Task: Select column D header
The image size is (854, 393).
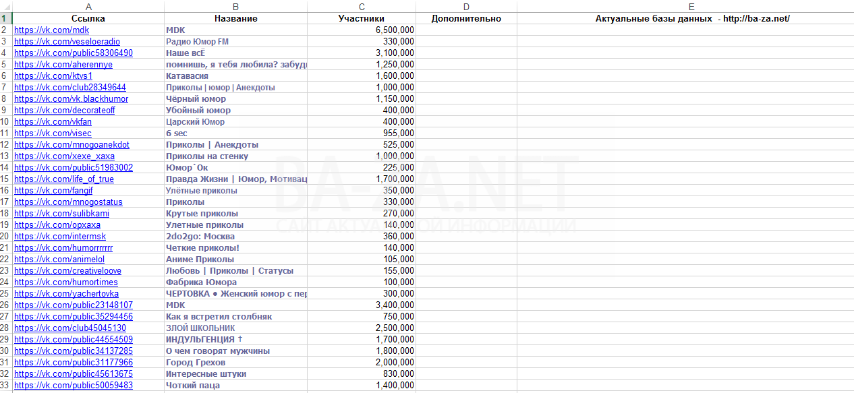Action: [467, 6]
